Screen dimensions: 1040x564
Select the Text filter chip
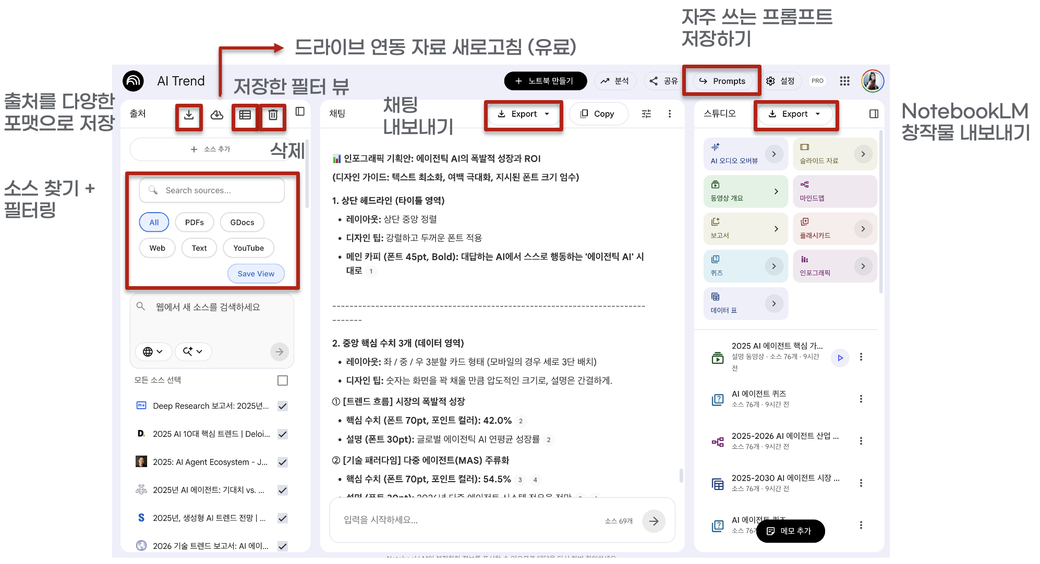click(199, 248)
